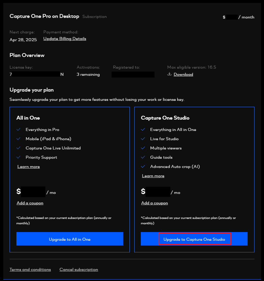This screenshot has width=264, height=281.
Task: Click Learn more under Capture One Studio
Action: click(153, 176)
